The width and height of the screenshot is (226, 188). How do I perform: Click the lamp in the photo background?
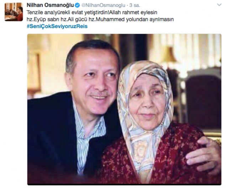coord(170,56)
